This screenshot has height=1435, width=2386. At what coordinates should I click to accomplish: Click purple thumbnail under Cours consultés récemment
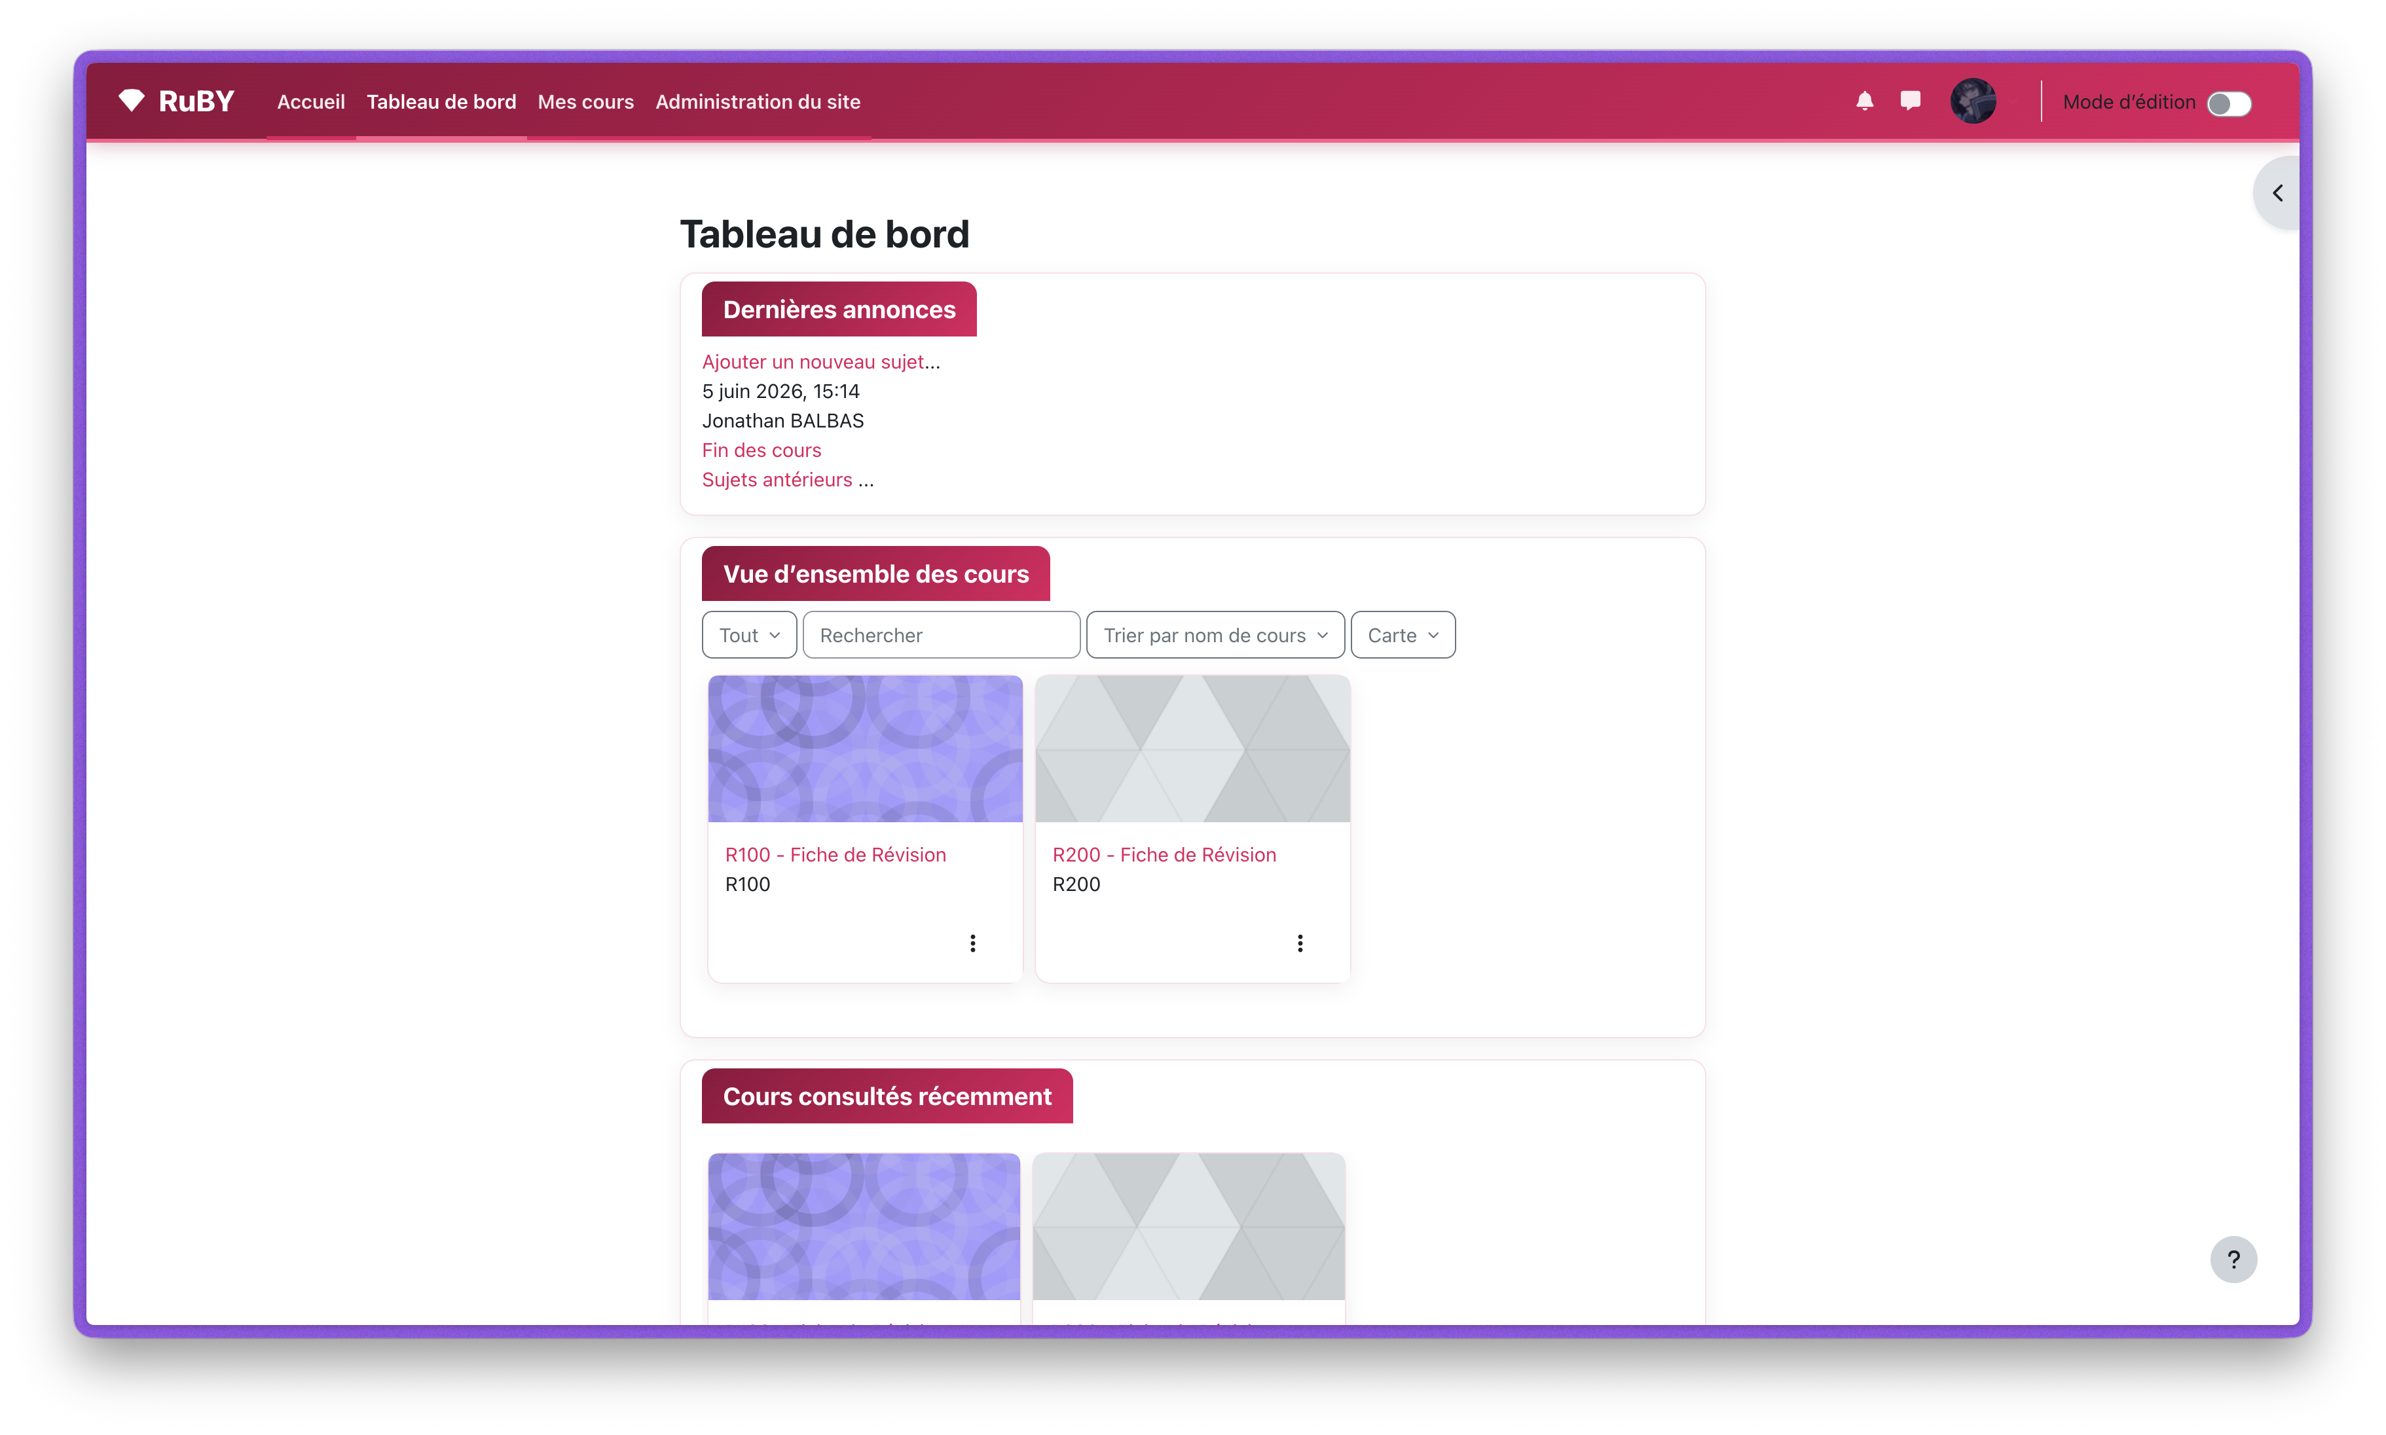(864, 1226)
